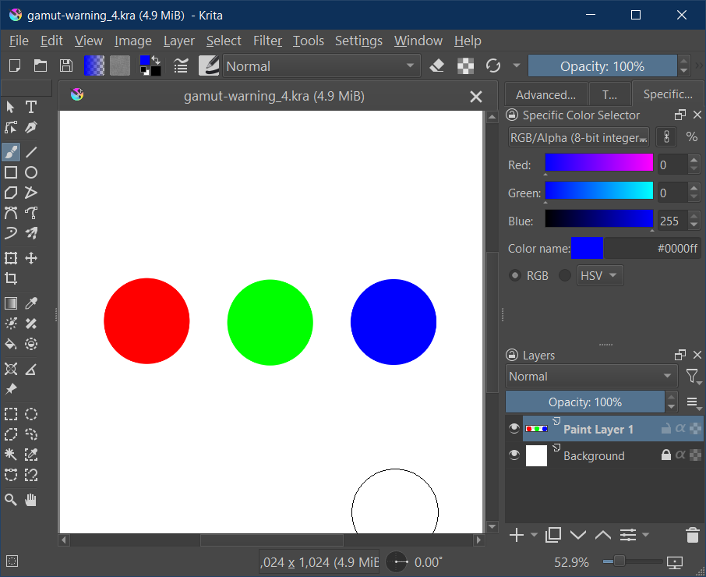Activate the Zoom magnifier tool
The image size is (706, 577).
pos(11,500)
